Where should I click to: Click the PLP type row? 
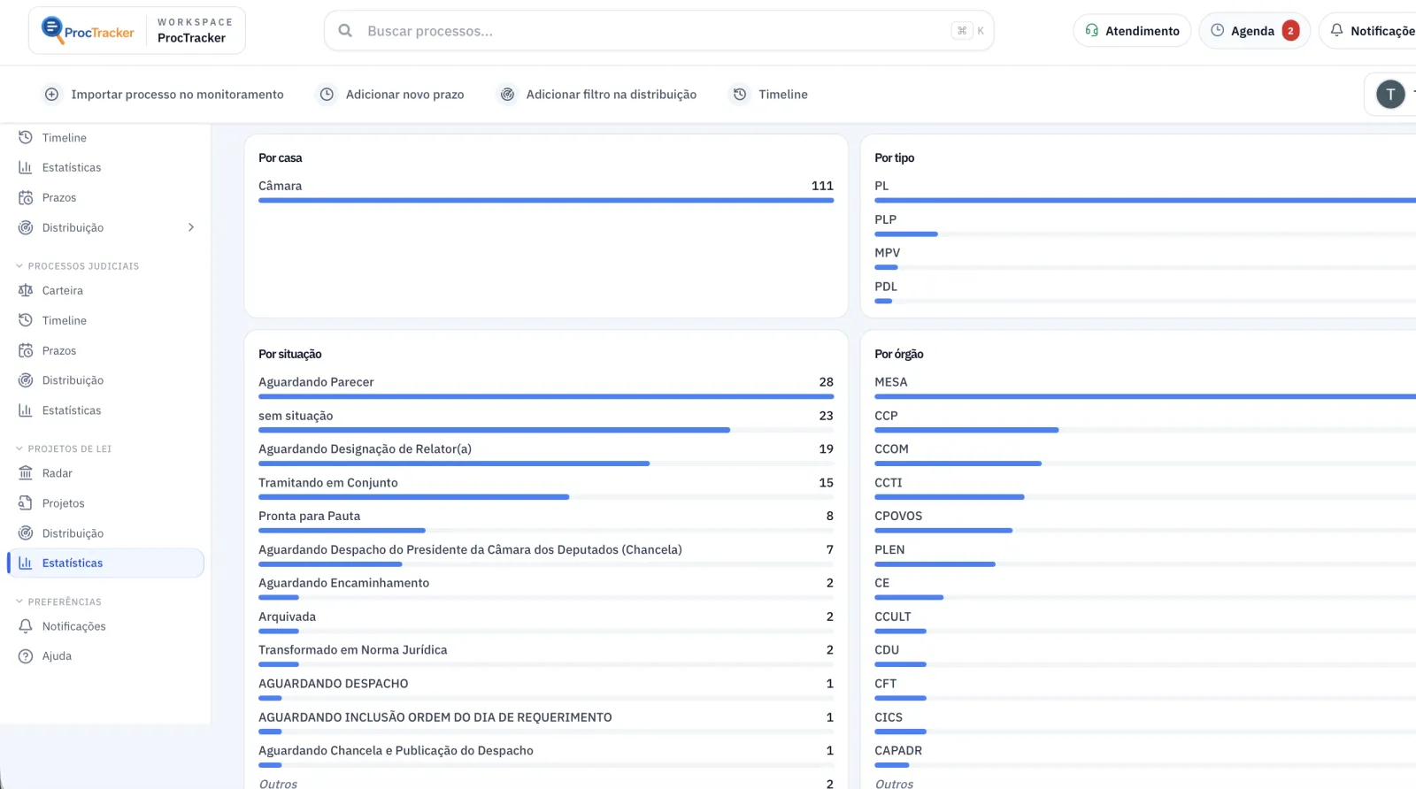click(x=1145, y=225)
